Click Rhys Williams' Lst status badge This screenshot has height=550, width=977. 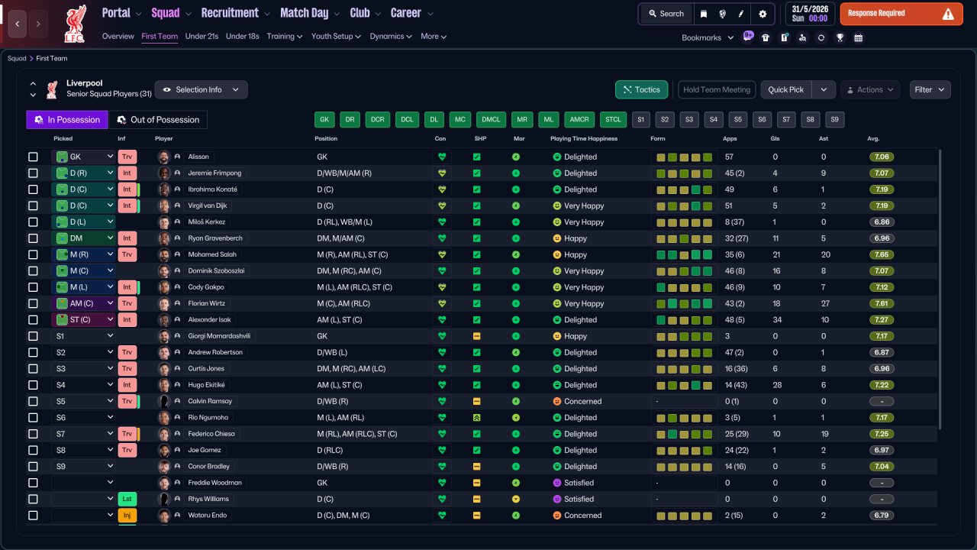point(127,499)
